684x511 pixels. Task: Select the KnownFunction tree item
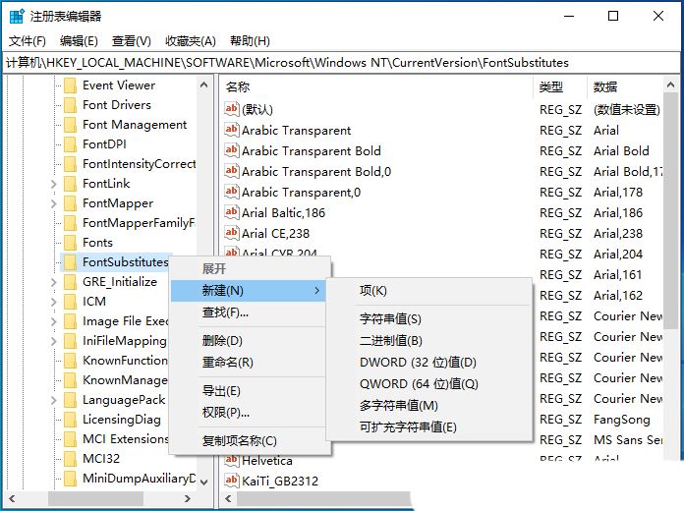pyautogui.click(x=125, y=361)
